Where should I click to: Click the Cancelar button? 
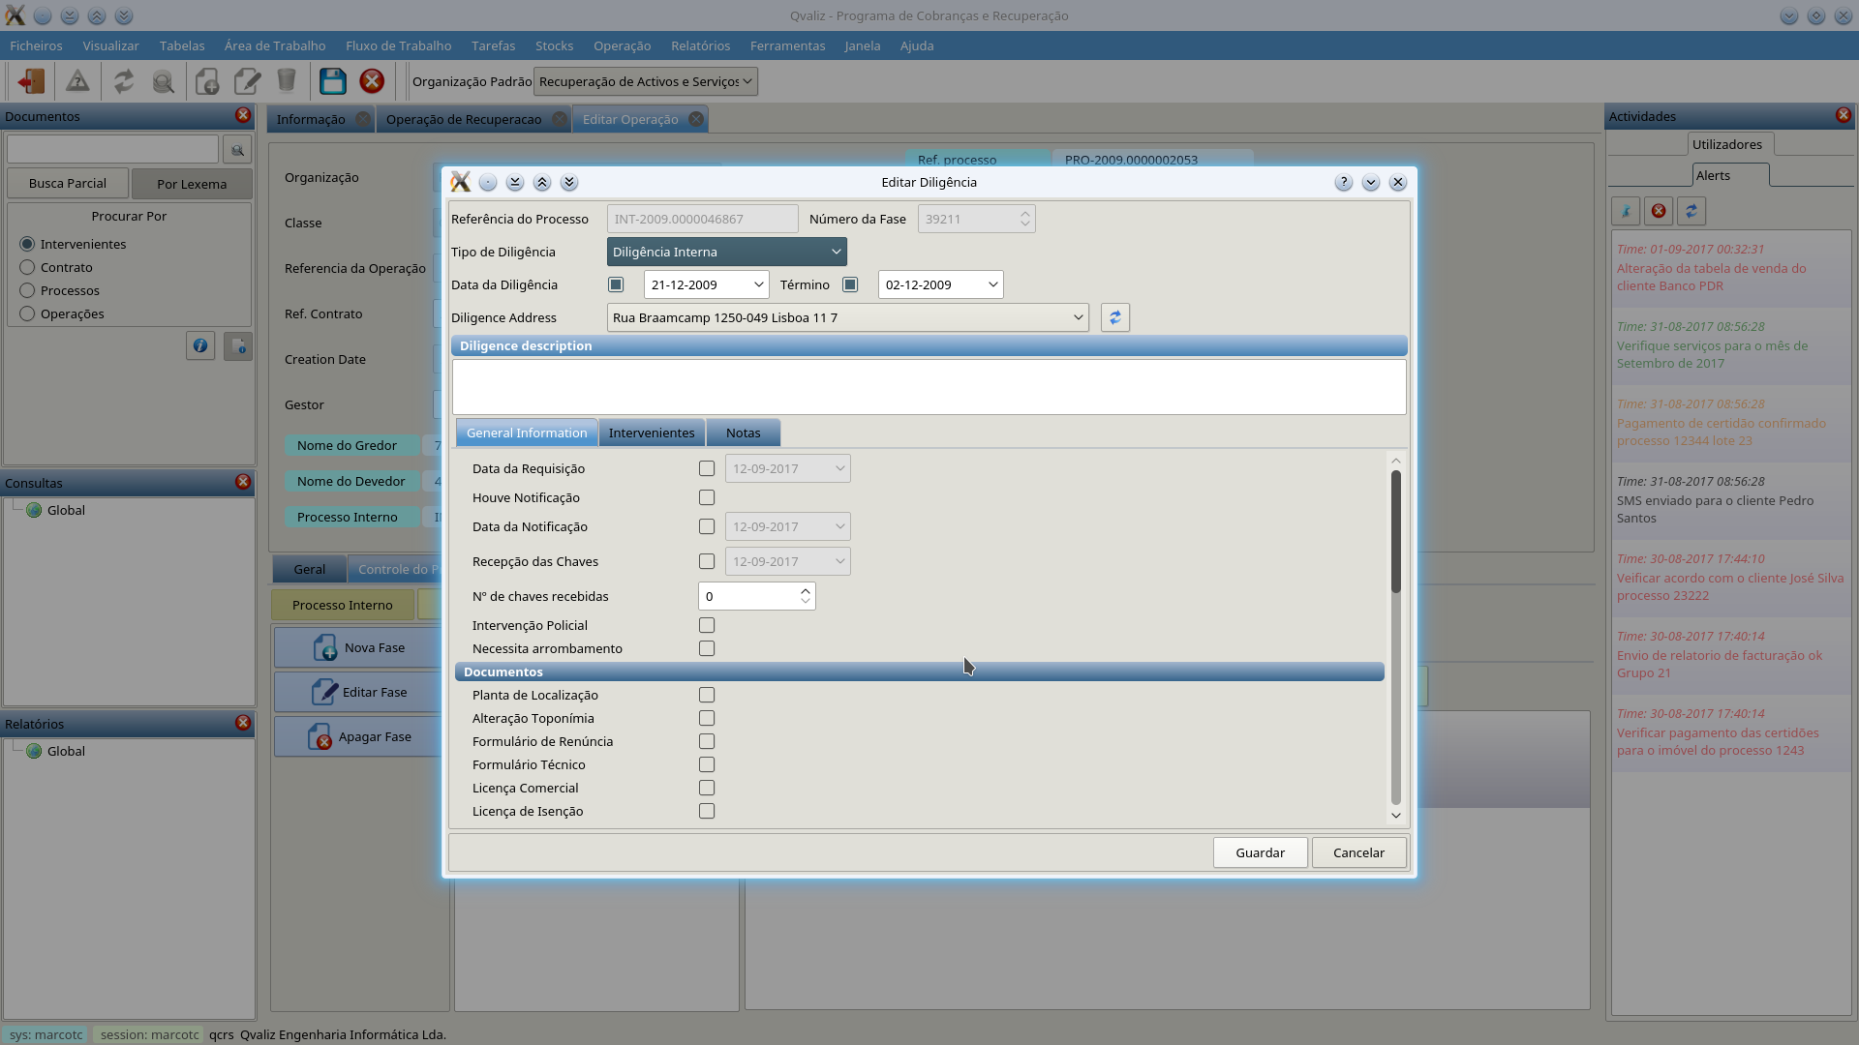(1357, 852)
